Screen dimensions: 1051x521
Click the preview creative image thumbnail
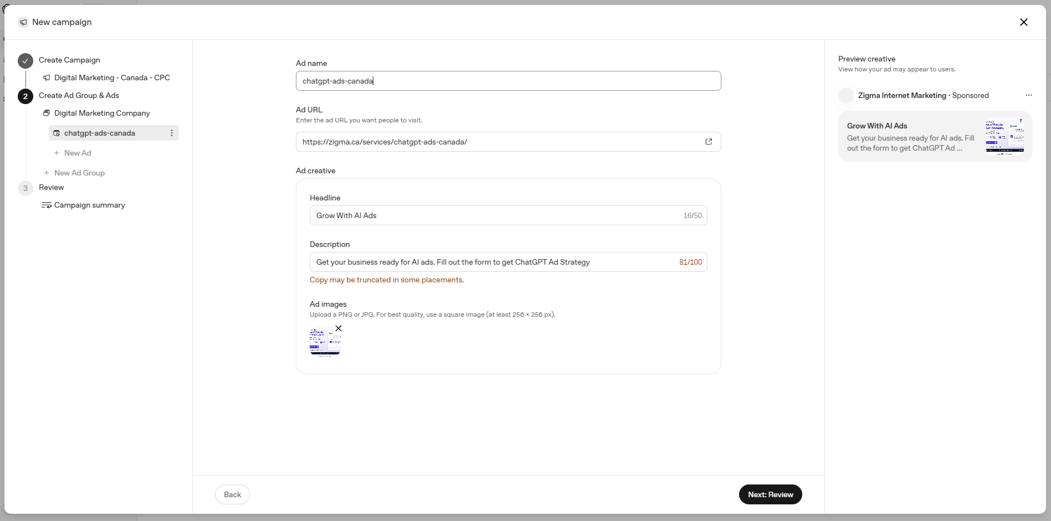1005,136
